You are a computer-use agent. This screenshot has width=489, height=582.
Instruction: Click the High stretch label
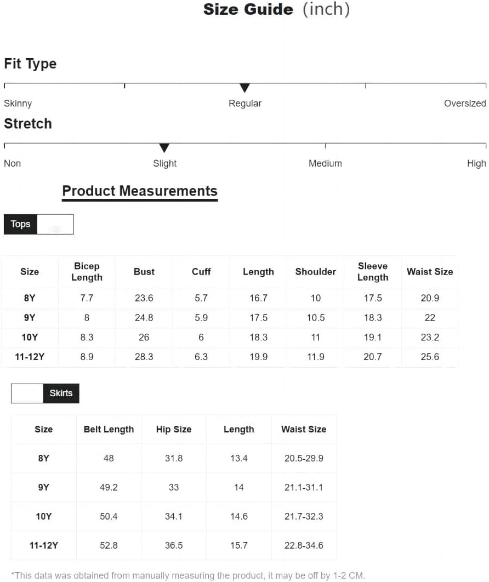click(x=476, y=163)
